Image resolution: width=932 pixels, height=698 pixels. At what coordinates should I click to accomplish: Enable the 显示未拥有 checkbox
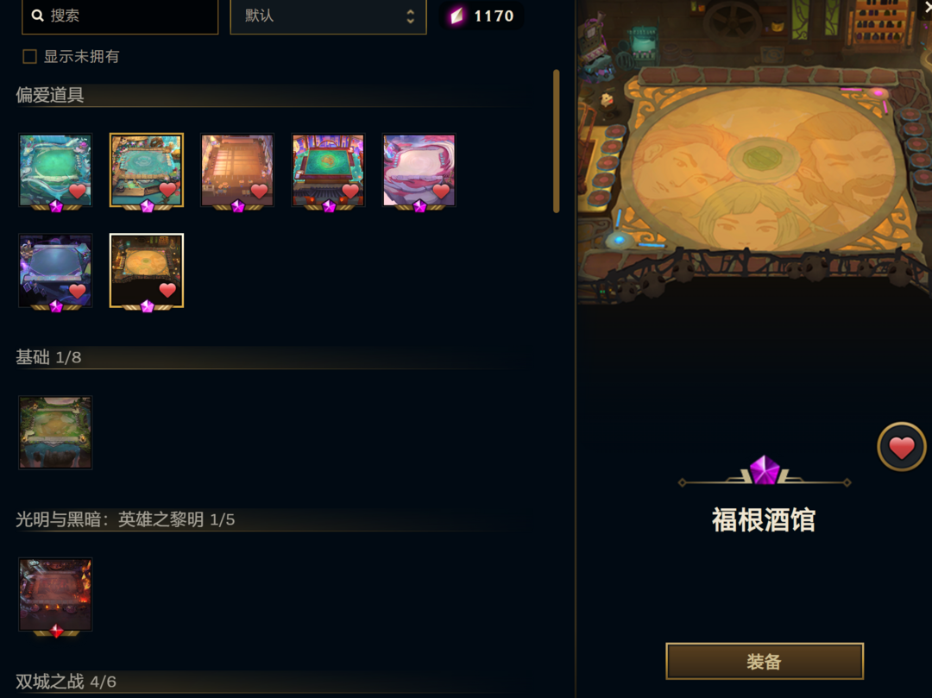tap(29, 56)
